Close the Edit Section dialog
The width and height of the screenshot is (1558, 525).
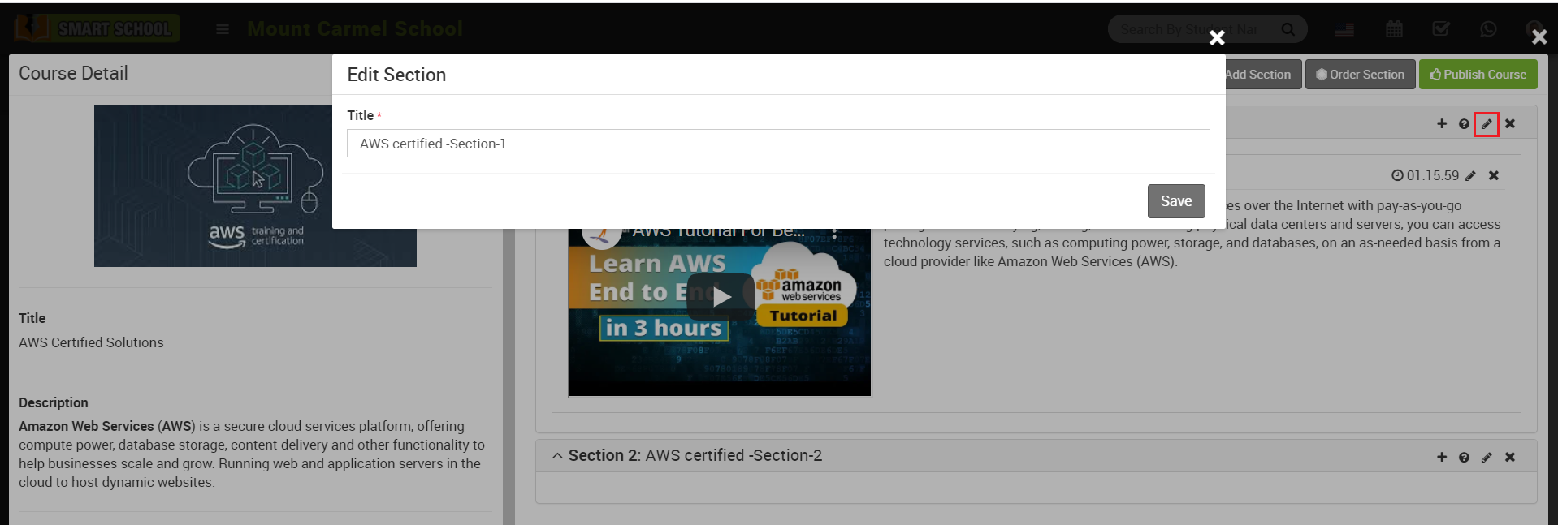coord(1216,38)
